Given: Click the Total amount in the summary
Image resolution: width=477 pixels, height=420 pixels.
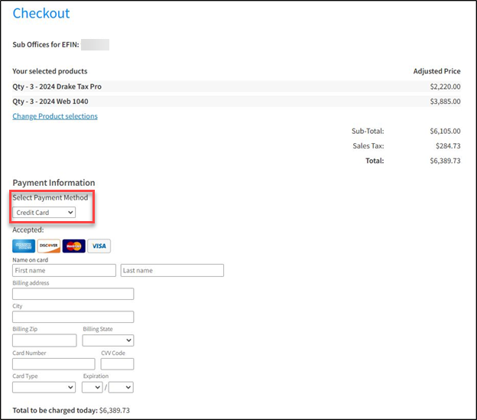Looking at the screenshot, I should click(445, 161).
